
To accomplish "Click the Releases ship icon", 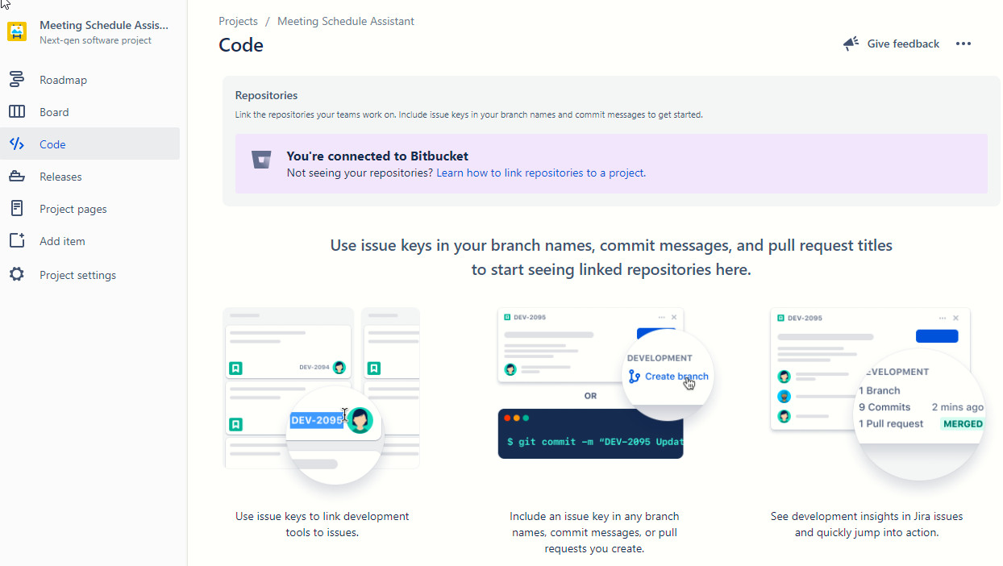I will pos(17,177).
